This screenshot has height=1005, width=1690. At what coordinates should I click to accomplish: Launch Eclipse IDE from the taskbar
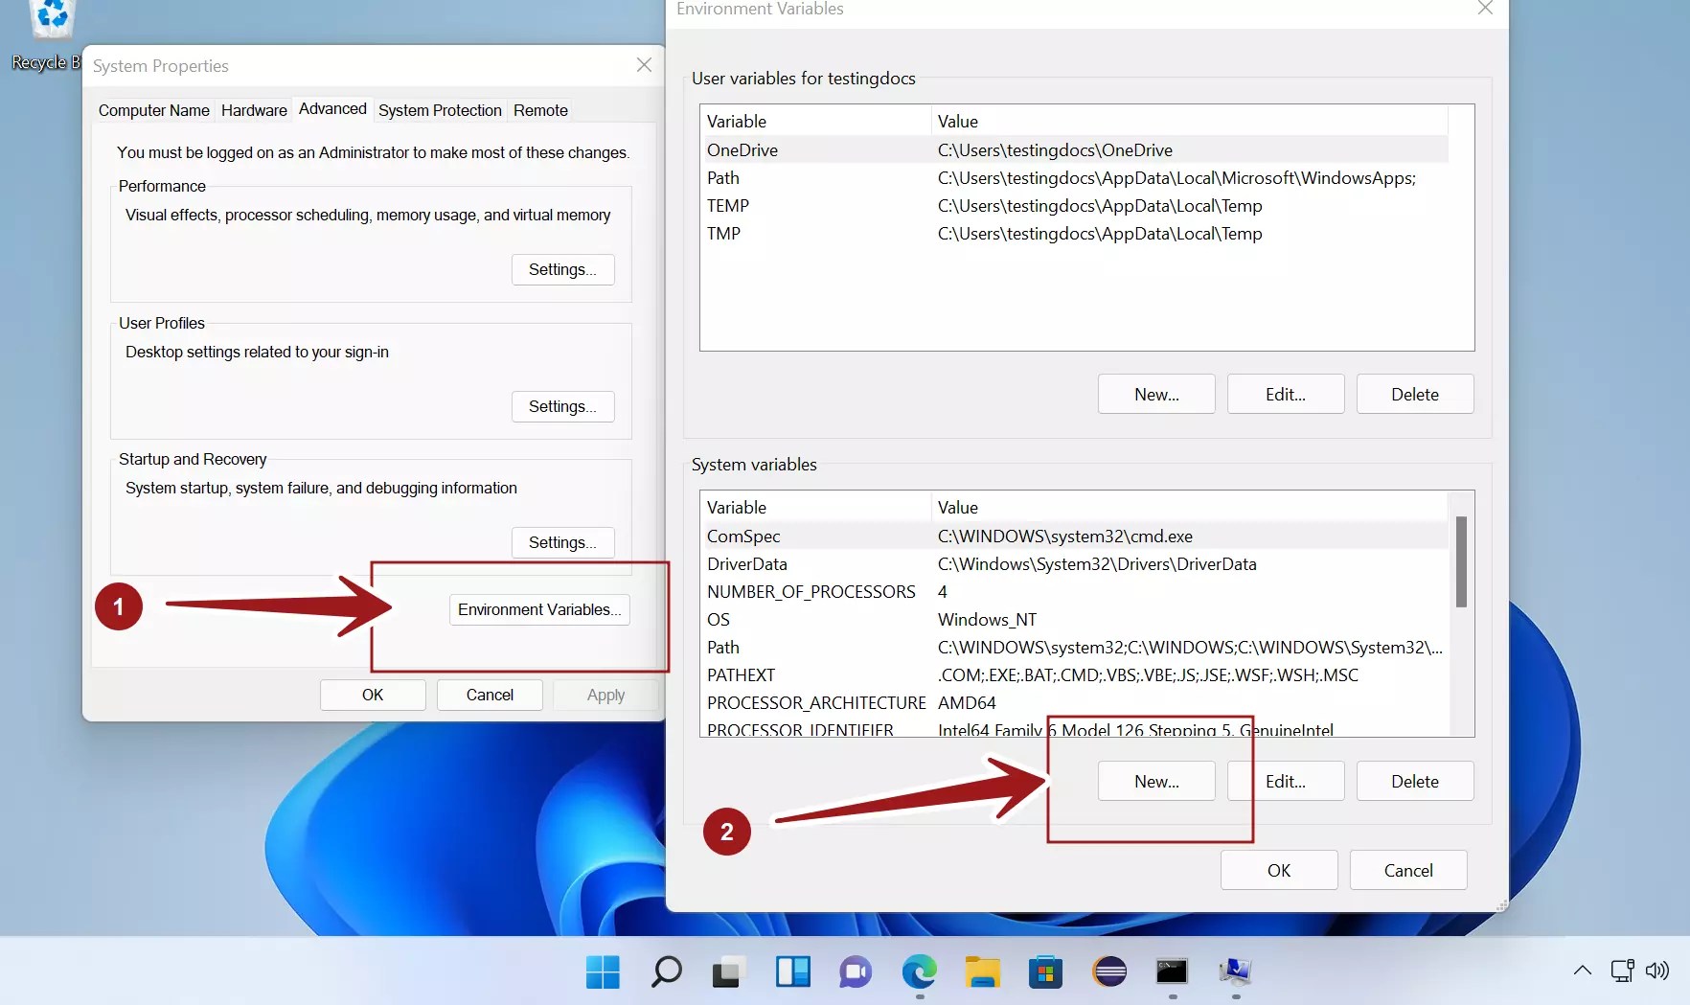click(x=1108, y=971)
